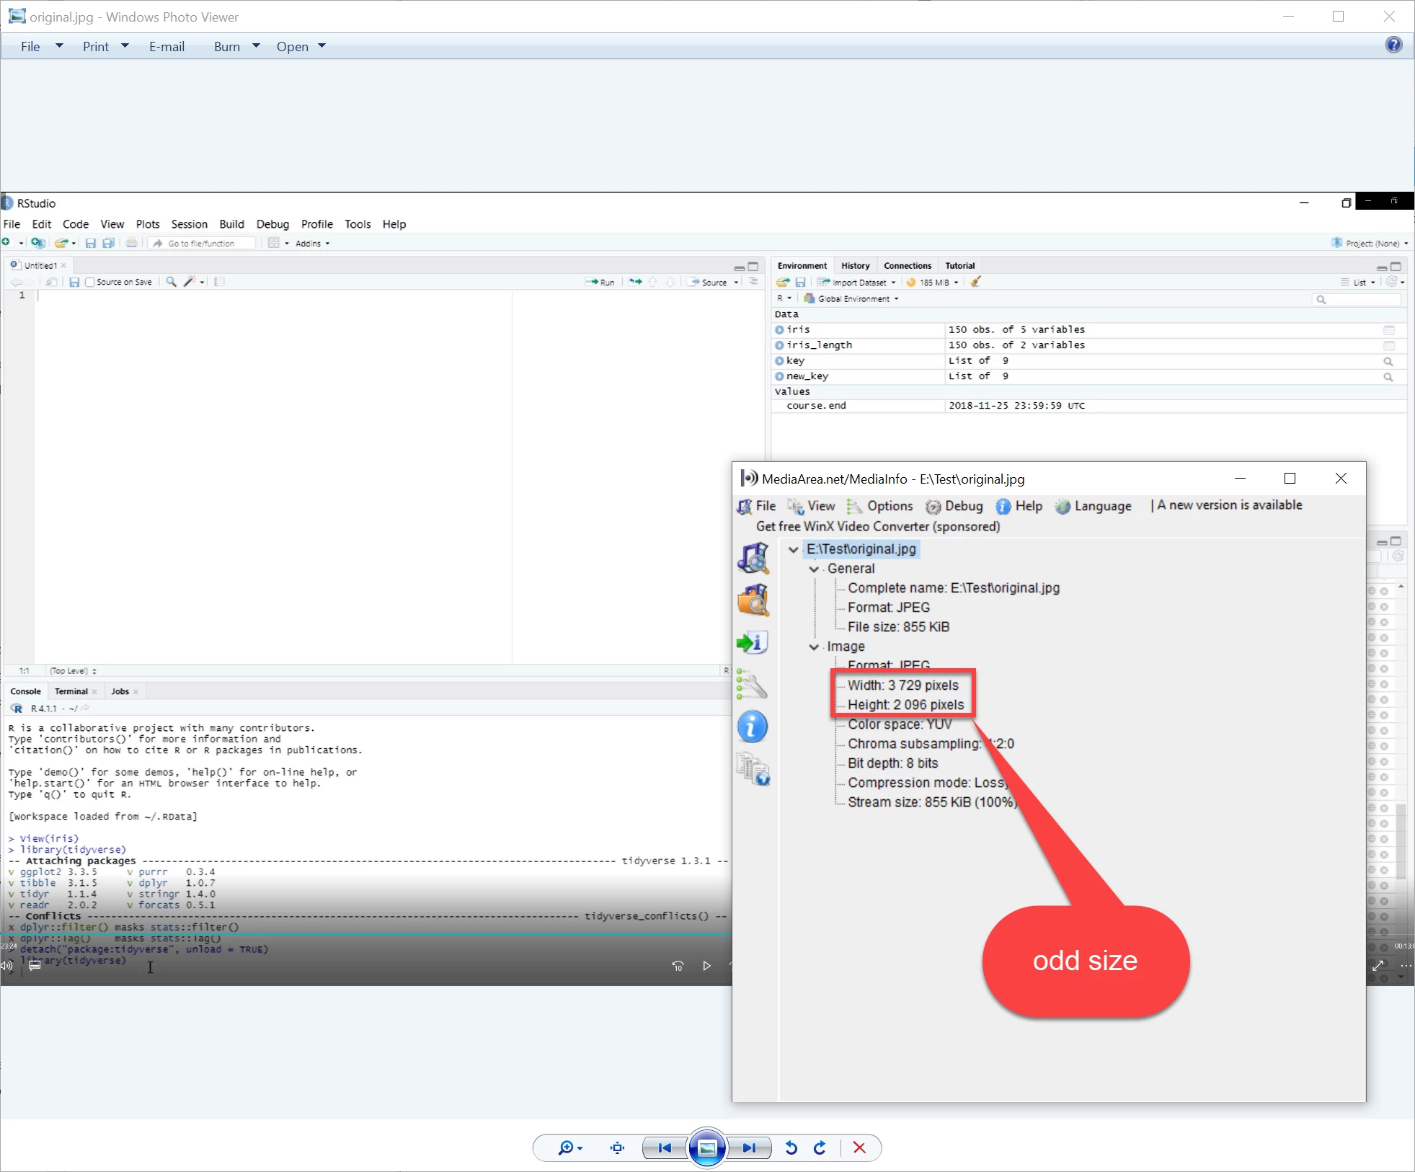Go to previous photo
Image resolution: width=1415 pixels, height=1172 pixels.
coord(665,1147)
